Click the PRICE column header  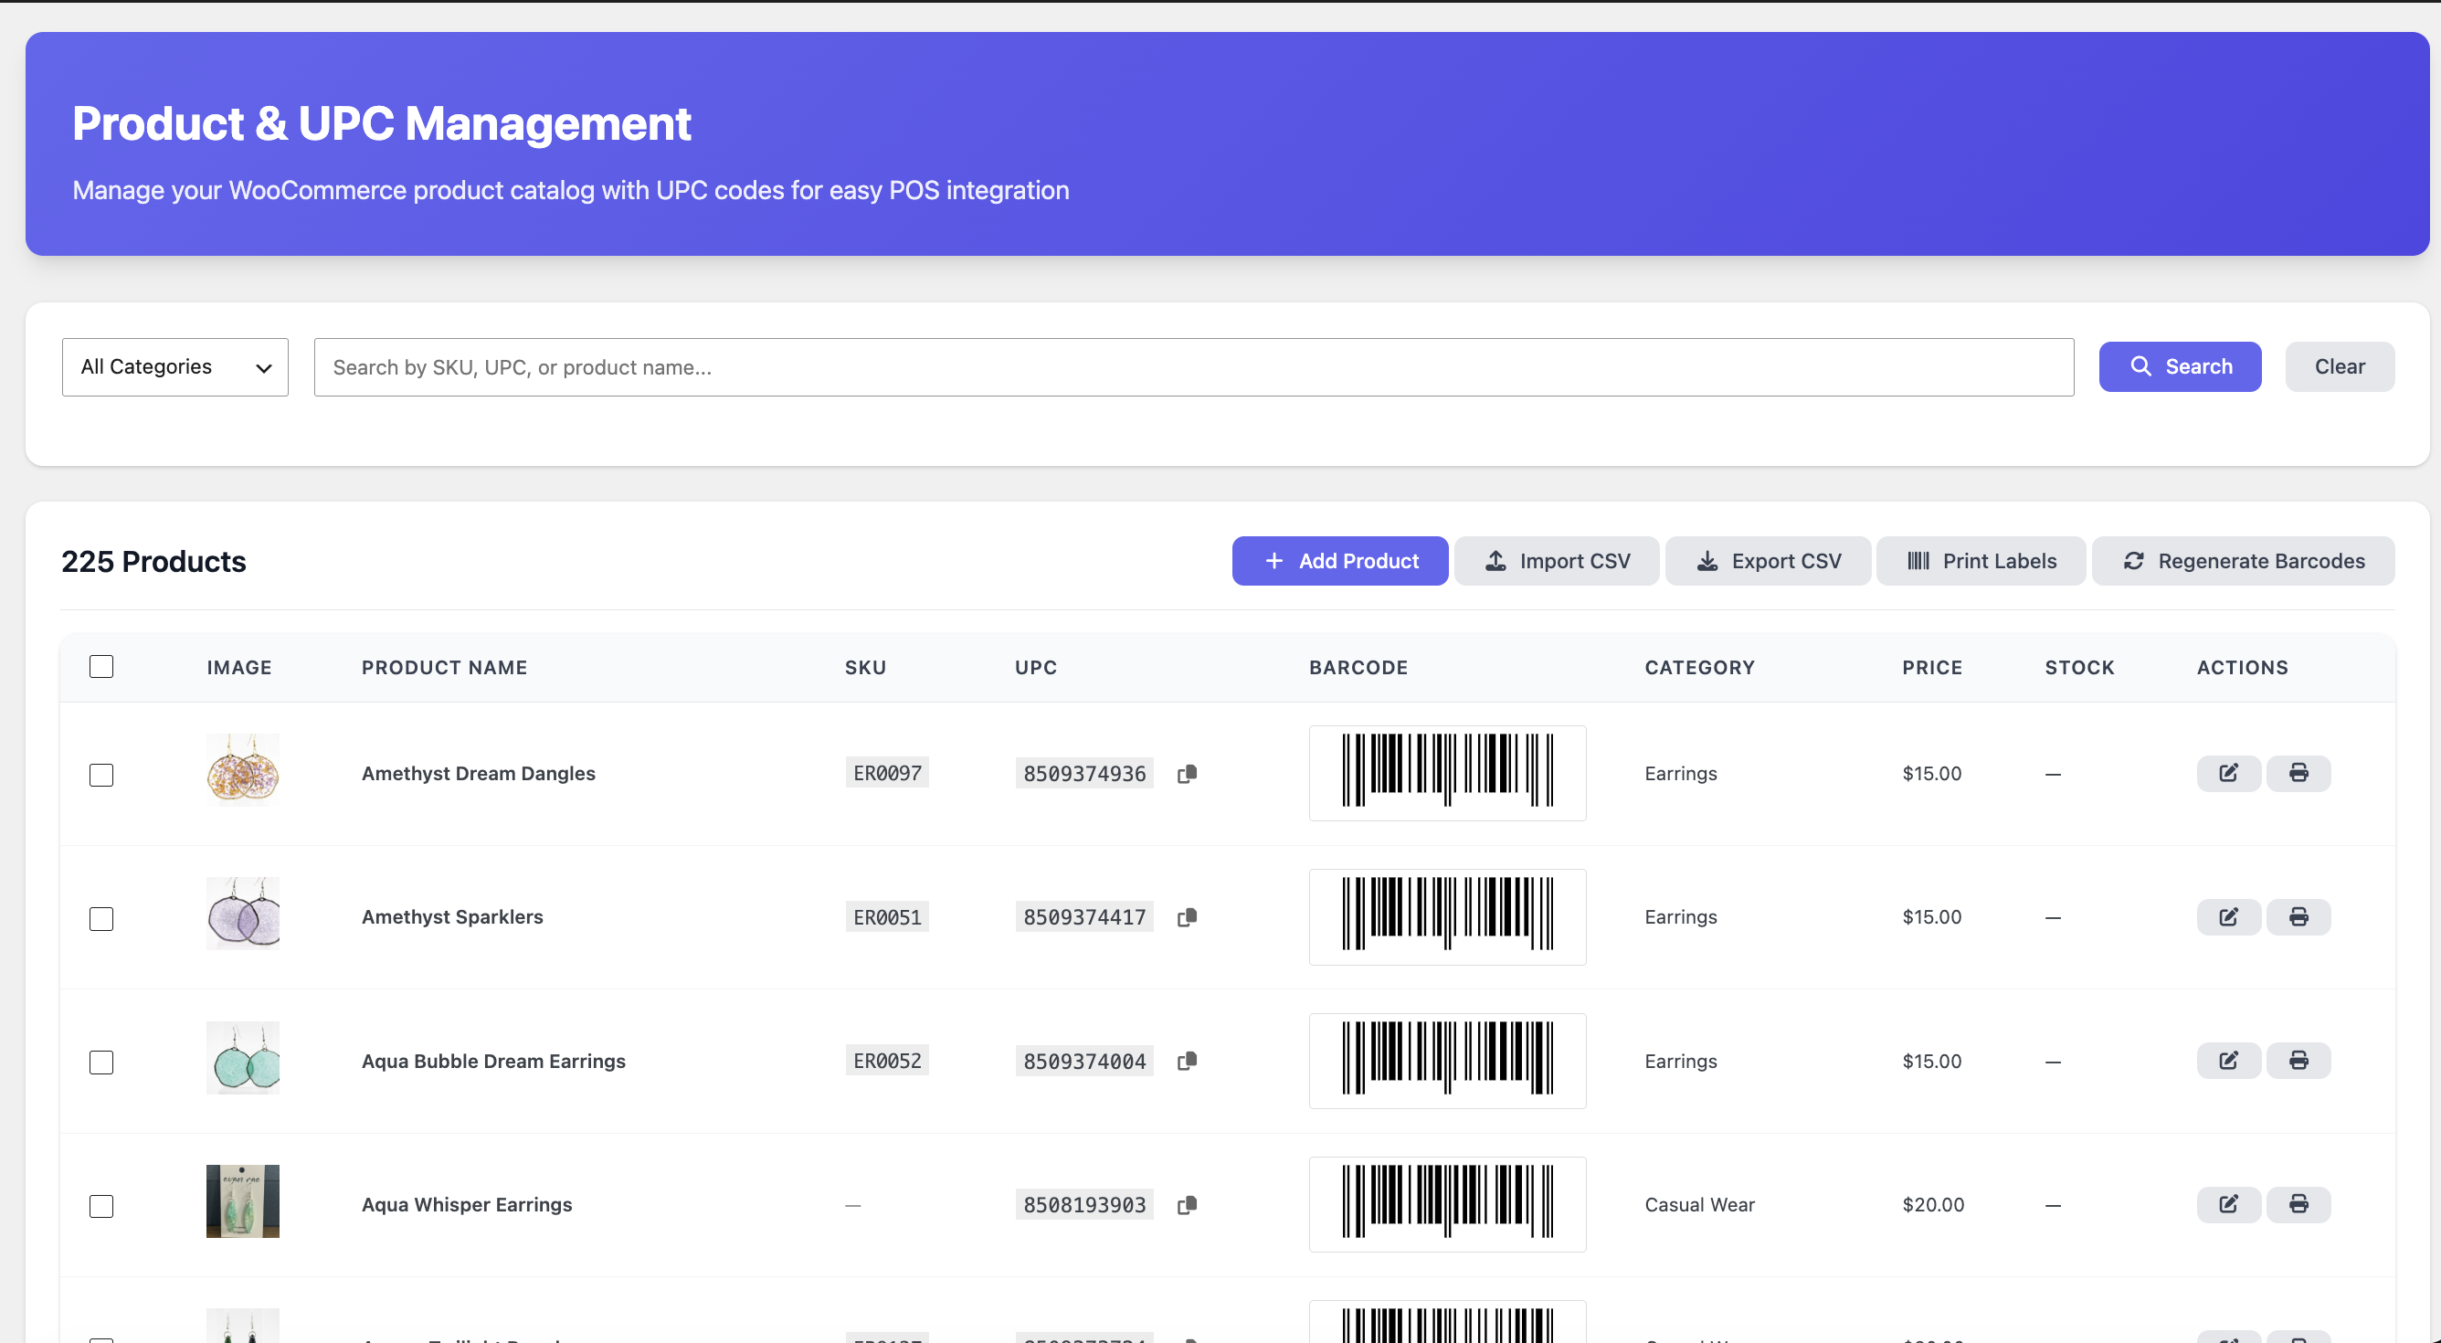1932,667
